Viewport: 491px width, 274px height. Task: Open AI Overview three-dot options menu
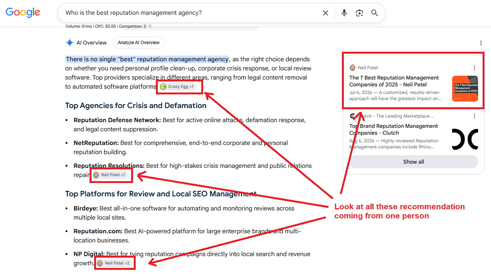point(481,43)
